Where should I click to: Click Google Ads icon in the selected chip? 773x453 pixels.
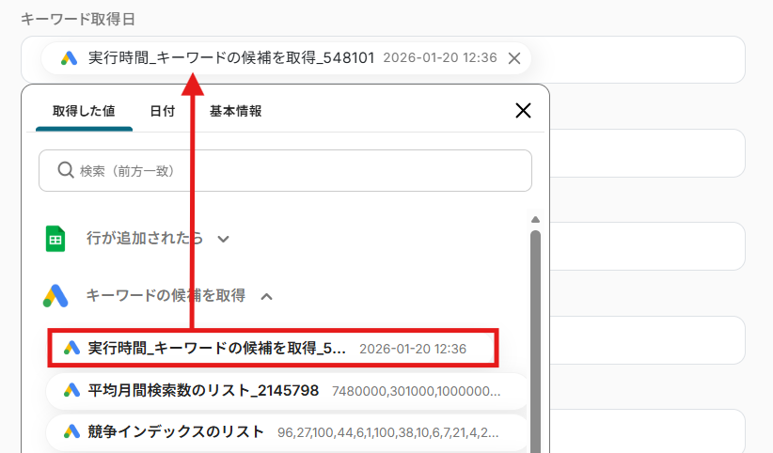tap(69, 58)
